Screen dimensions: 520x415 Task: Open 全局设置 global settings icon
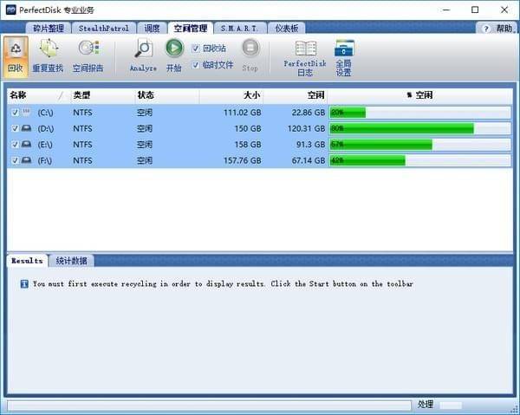click(344, 49)
